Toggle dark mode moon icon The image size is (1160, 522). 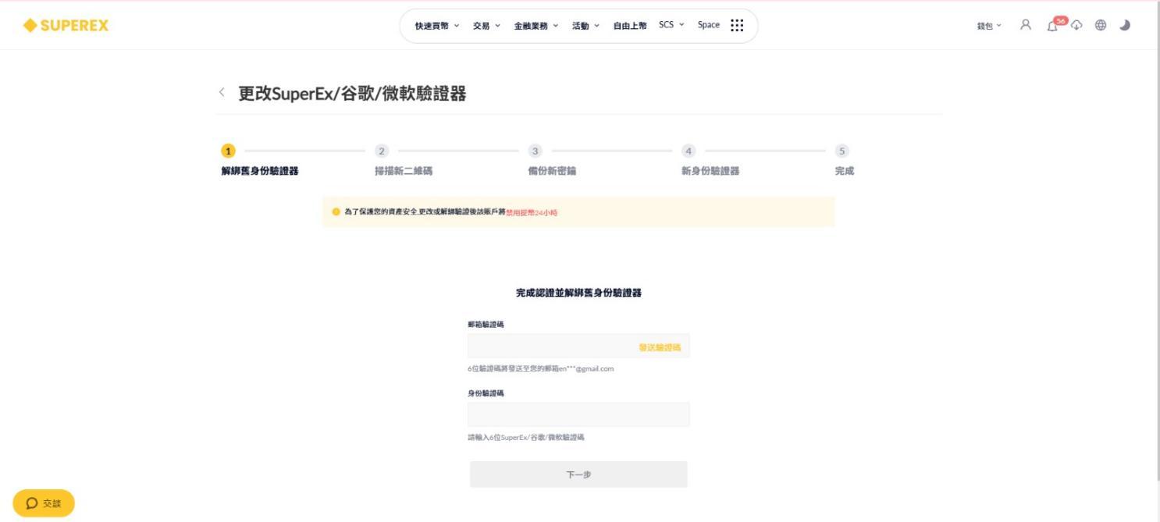(1125, 25)
